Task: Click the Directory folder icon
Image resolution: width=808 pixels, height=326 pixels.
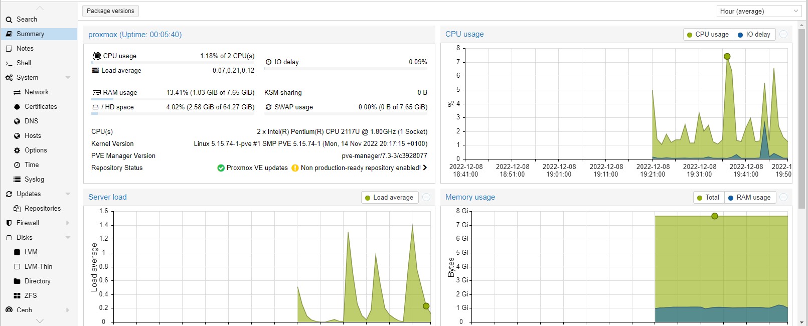Action: pyautogui.click(x=17, y=281)
